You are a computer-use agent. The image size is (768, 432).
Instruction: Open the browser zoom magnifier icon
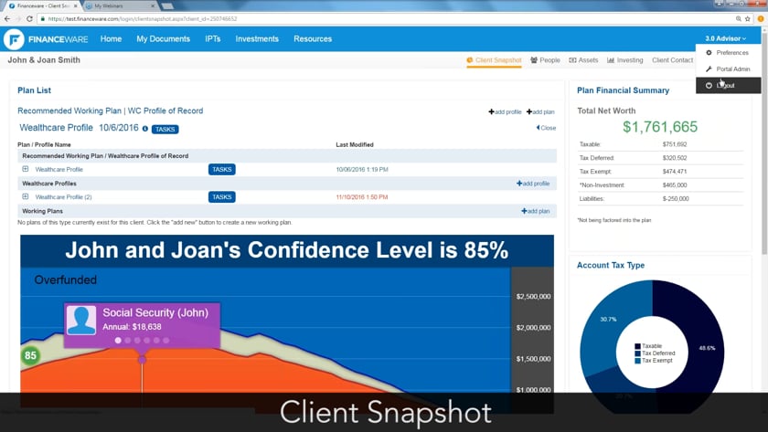click(738, 18)
